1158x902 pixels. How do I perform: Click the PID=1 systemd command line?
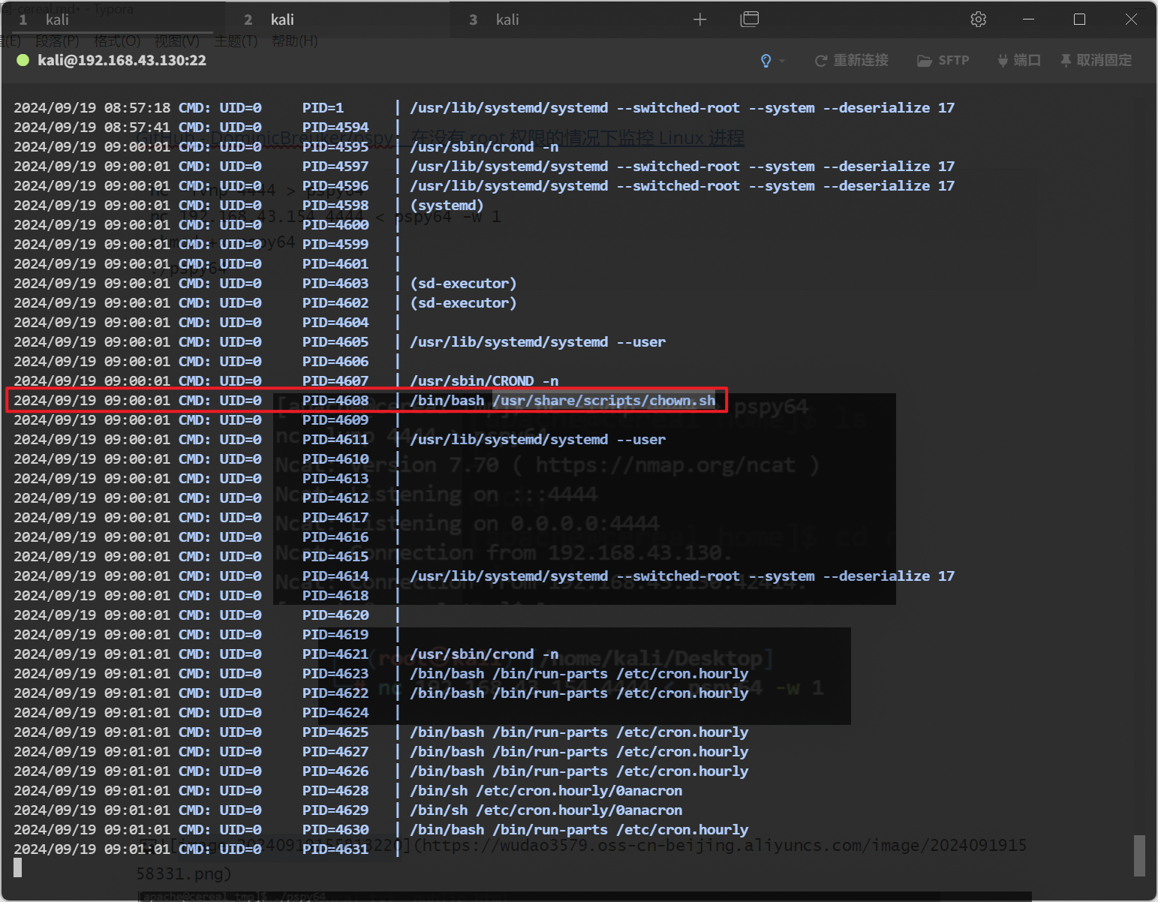[682, 108]
